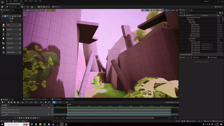Open the Content Drawer
Screen dimensions: 224x126
tap(6, 121)
